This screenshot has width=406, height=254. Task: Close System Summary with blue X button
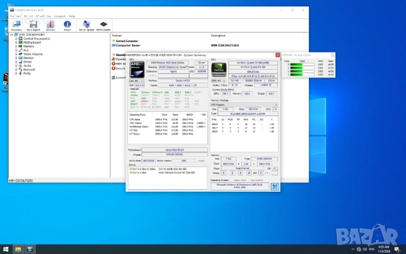(275, 187)
